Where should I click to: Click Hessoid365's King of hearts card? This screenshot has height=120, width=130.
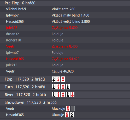(x=67, y=115)
